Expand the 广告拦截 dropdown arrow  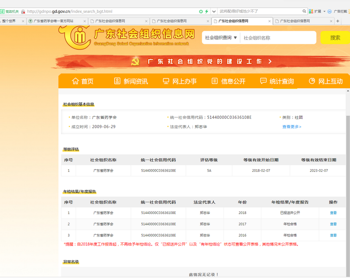coord(348,11)
